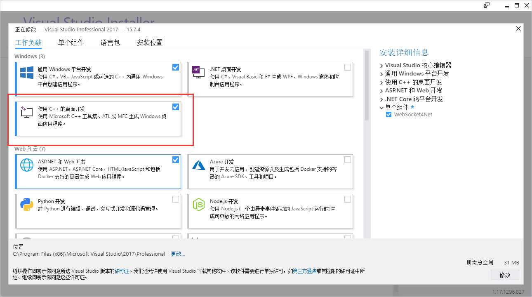532x297 pixels.
Task: Open the 许可证 link
Action: (x=122, y=271)
